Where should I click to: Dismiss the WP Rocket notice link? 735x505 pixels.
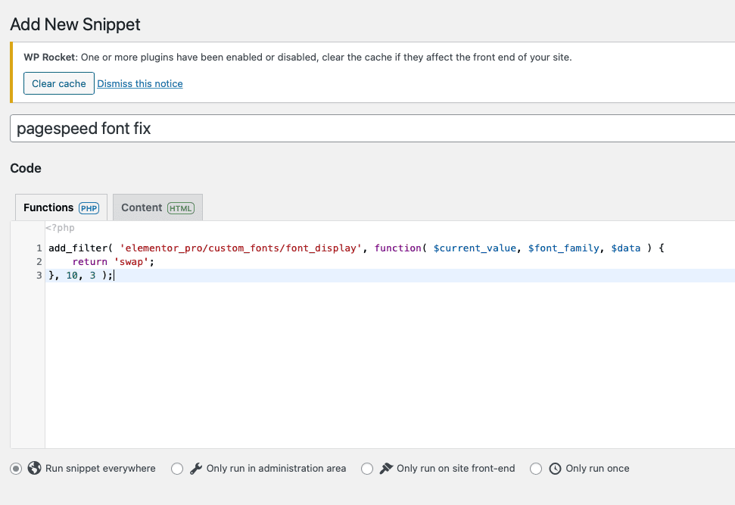[140, 83]
